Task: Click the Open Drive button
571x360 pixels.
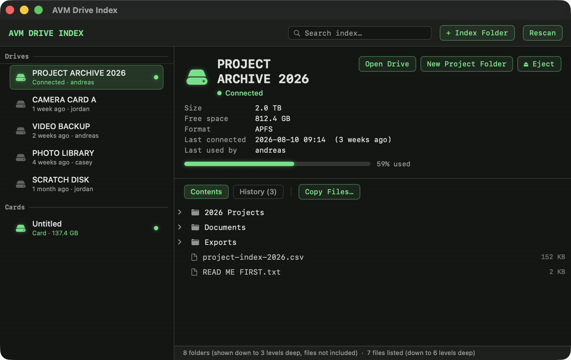Action: coord(387,64)
